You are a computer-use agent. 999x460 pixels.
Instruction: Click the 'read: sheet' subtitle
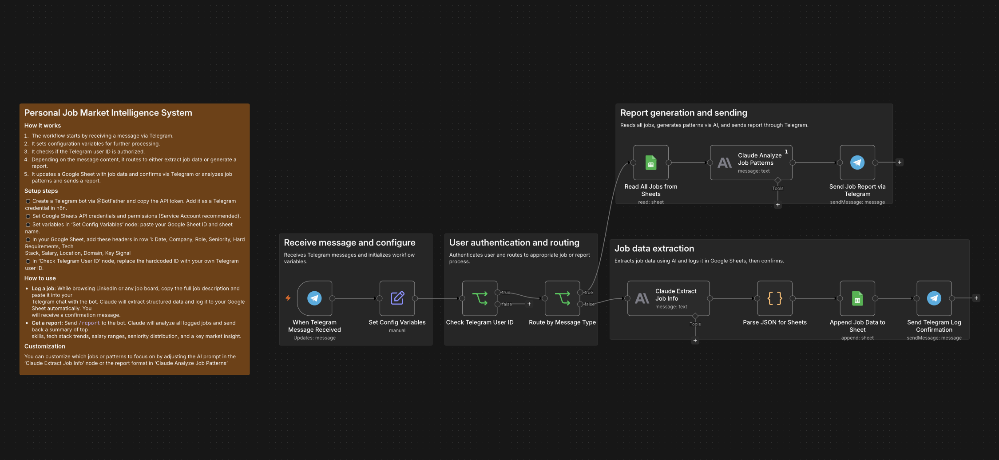[x=651, y=202]
